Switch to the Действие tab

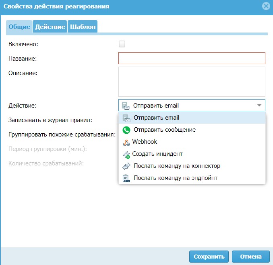click(x=50, y=27)
